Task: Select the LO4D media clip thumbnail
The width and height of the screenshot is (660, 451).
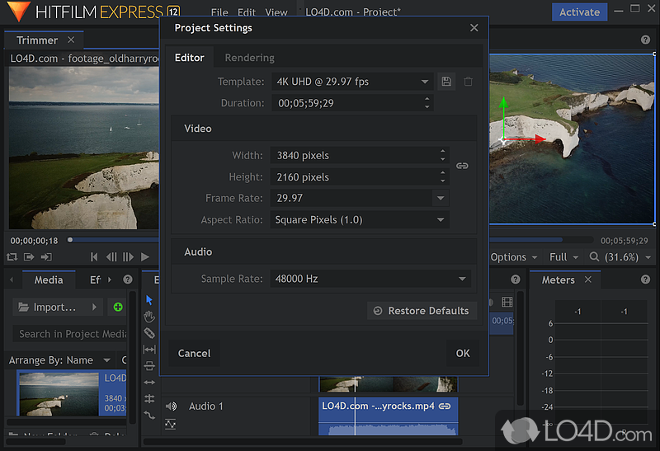Action: (59, 394)
